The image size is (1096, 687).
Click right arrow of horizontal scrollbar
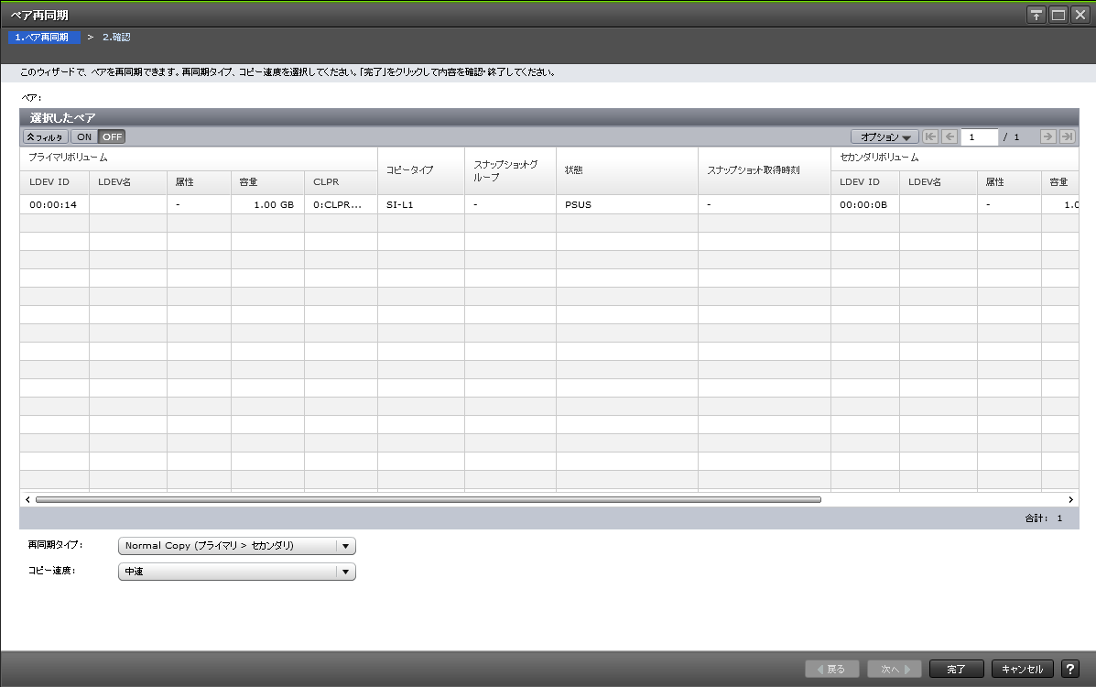pos(1070,499)
